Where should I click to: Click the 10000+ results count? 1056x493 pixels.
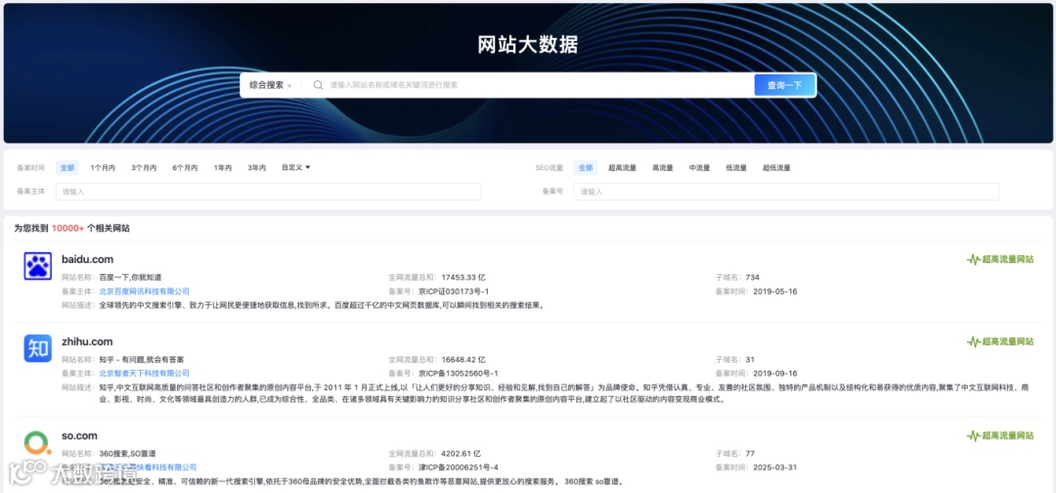pos(67,228)
